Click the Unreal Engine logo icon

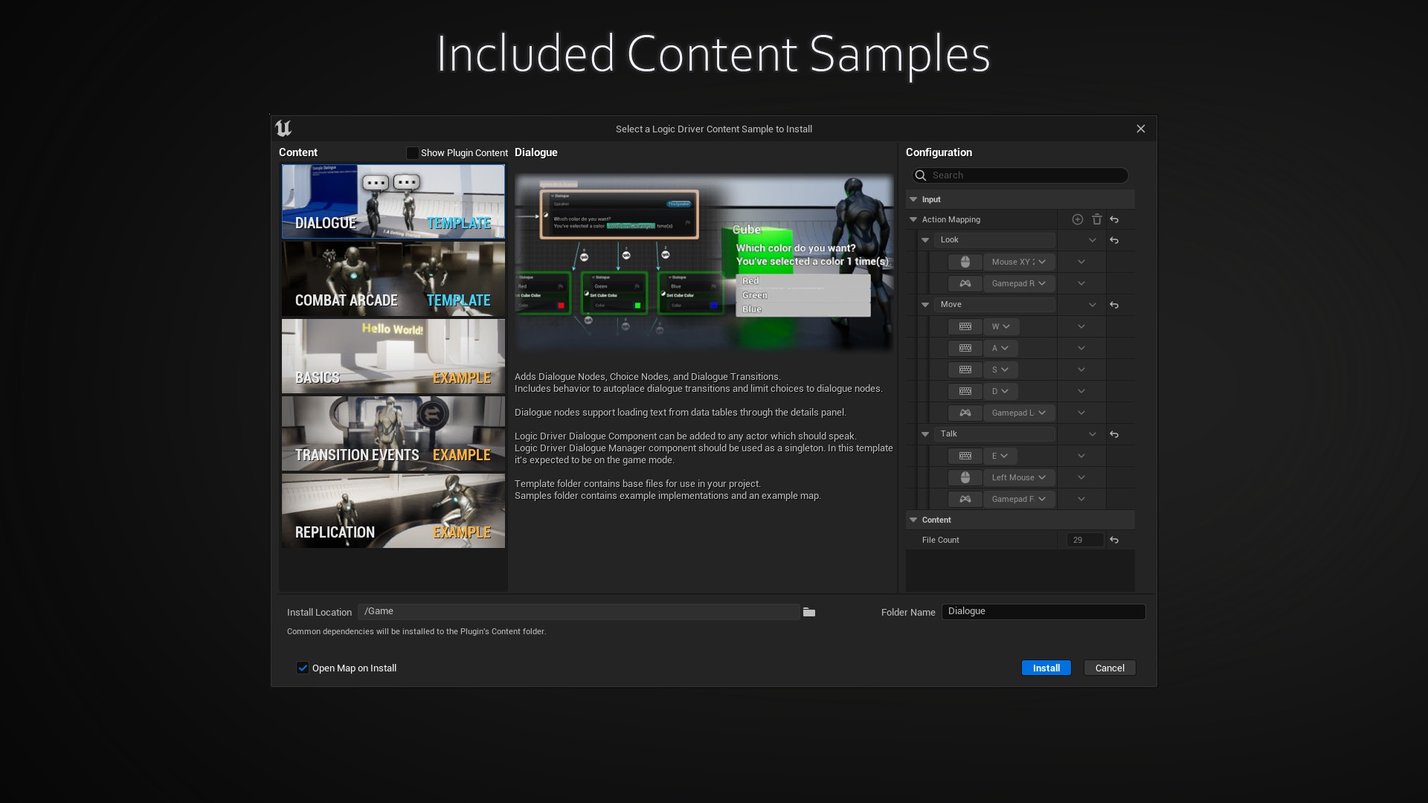tap(283, 129)
